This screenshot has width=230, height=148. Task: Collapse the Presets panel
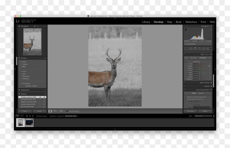point(19,58)
